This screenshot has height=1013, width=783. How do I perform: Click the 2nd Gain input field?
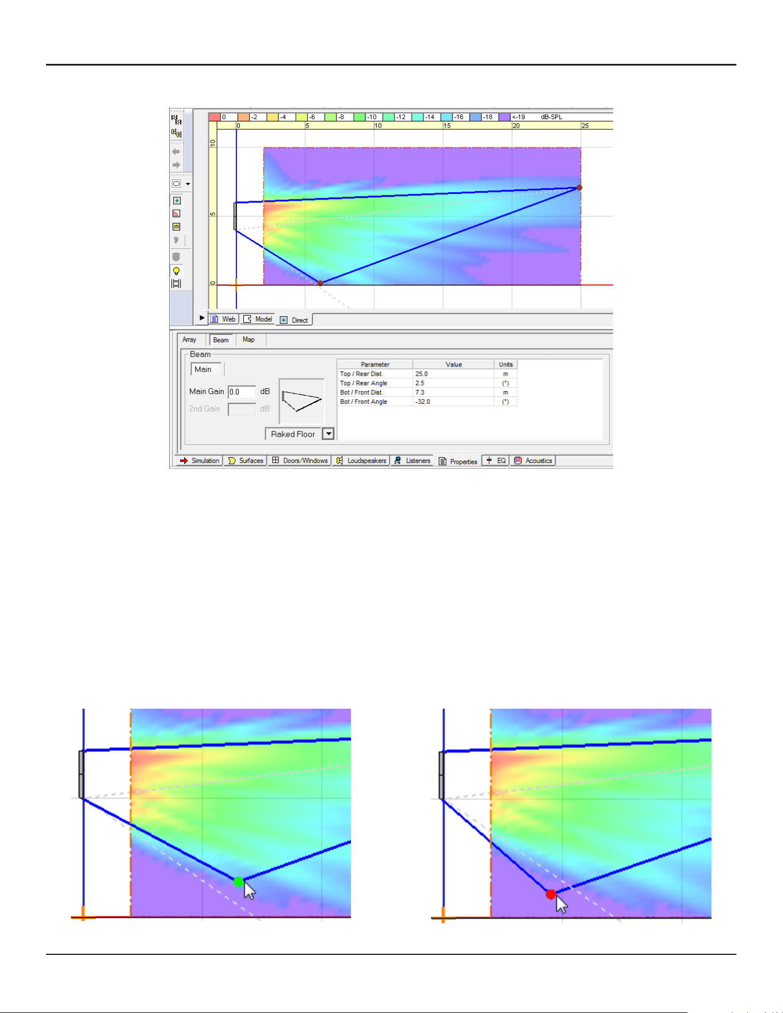click(242, 409)
